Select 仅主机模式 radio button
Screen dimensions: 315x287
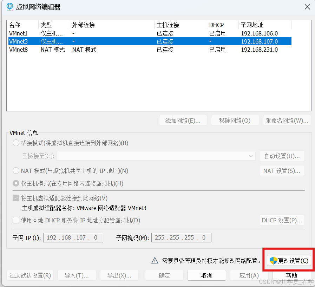(16, 183)
